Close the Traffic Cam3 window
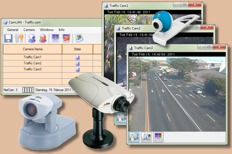Viewport: 232px width, 154px height. (219, 47)
